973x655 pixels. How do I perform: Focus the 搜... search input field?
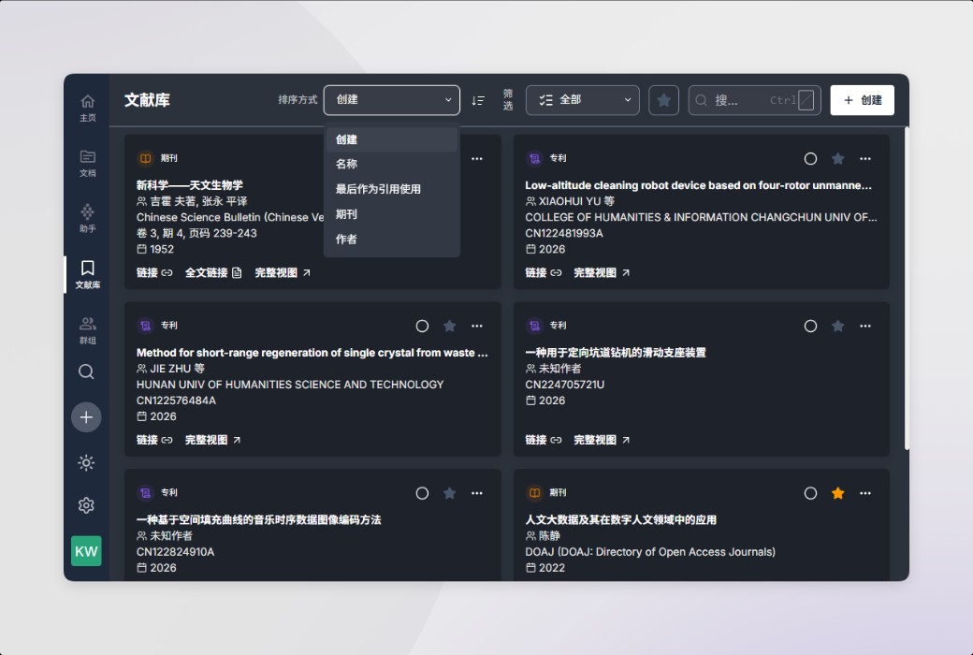(x=755, y=100)
